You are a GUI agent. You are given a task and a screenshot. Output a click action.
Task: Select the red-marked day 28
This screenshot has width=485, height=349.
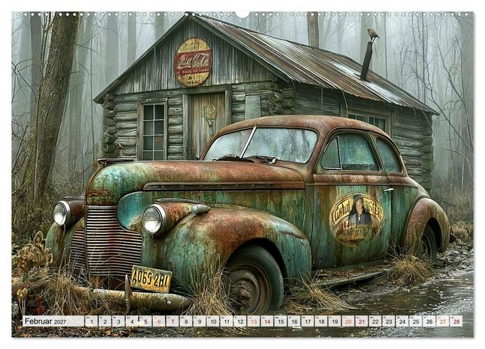pyautogui.click(x=457, y=321)
